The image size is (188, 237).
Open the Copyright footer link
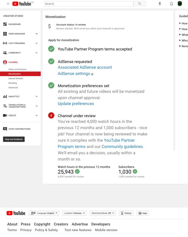[x=42, y=224]
